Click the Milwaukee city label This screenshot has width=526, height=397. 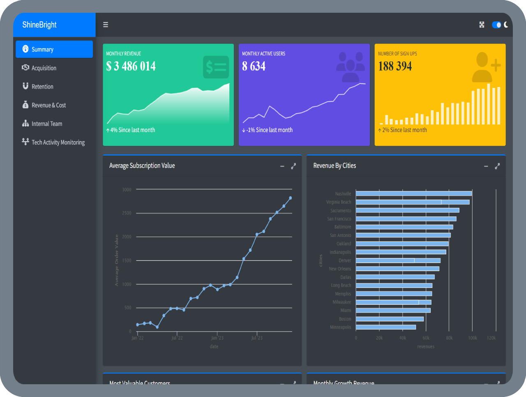341,302
